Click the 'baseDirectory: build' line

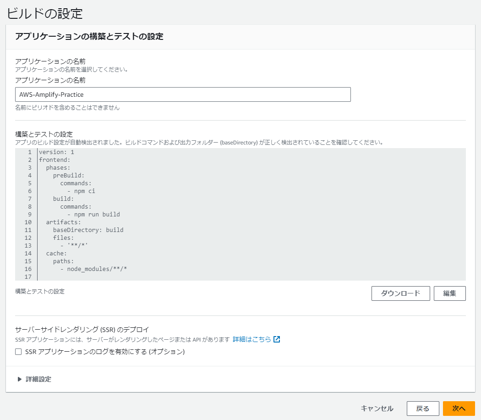click(88, 230)
